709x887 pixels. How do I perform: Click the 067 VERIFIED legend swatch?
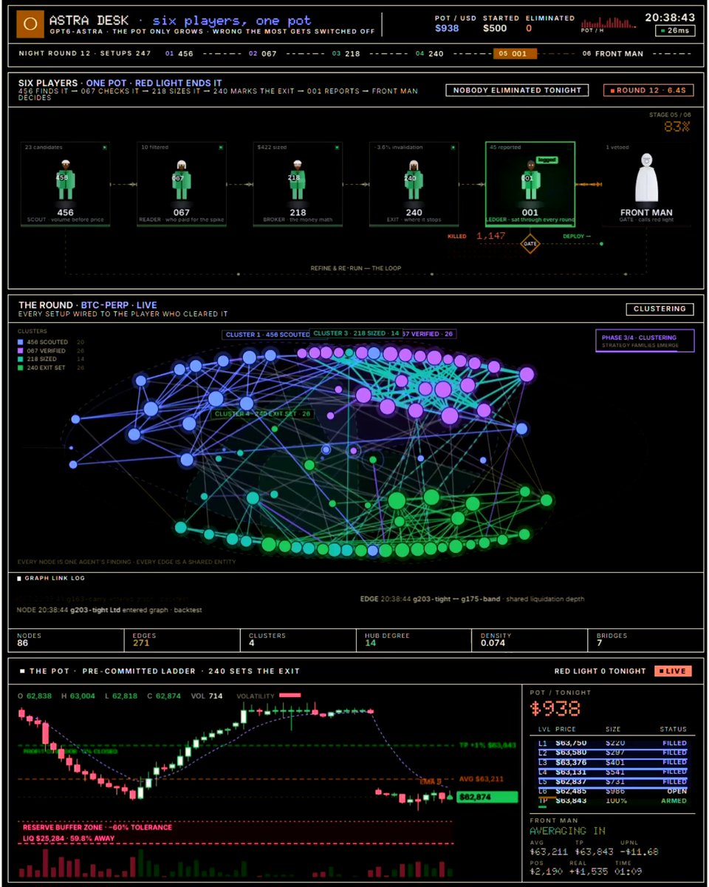pos(22,350)
